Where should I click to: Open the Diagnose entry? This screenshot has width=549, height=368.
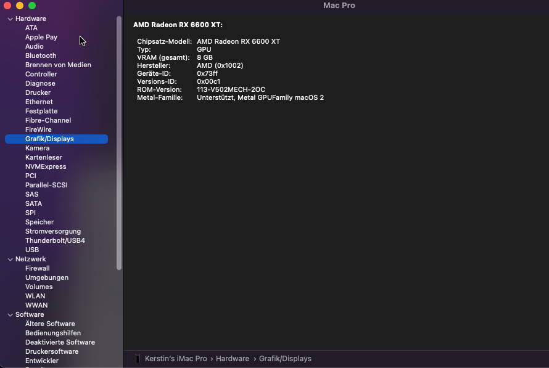[x=40, y=84]
